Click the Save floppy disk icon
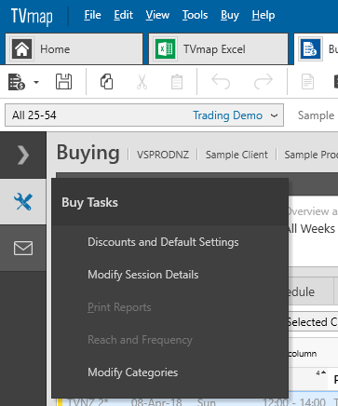This screenshot has width=338, height=406. point(63,82)
